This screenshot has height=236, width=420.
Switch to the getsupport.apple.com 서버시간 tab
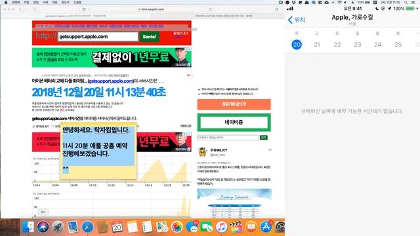(75, 16)
